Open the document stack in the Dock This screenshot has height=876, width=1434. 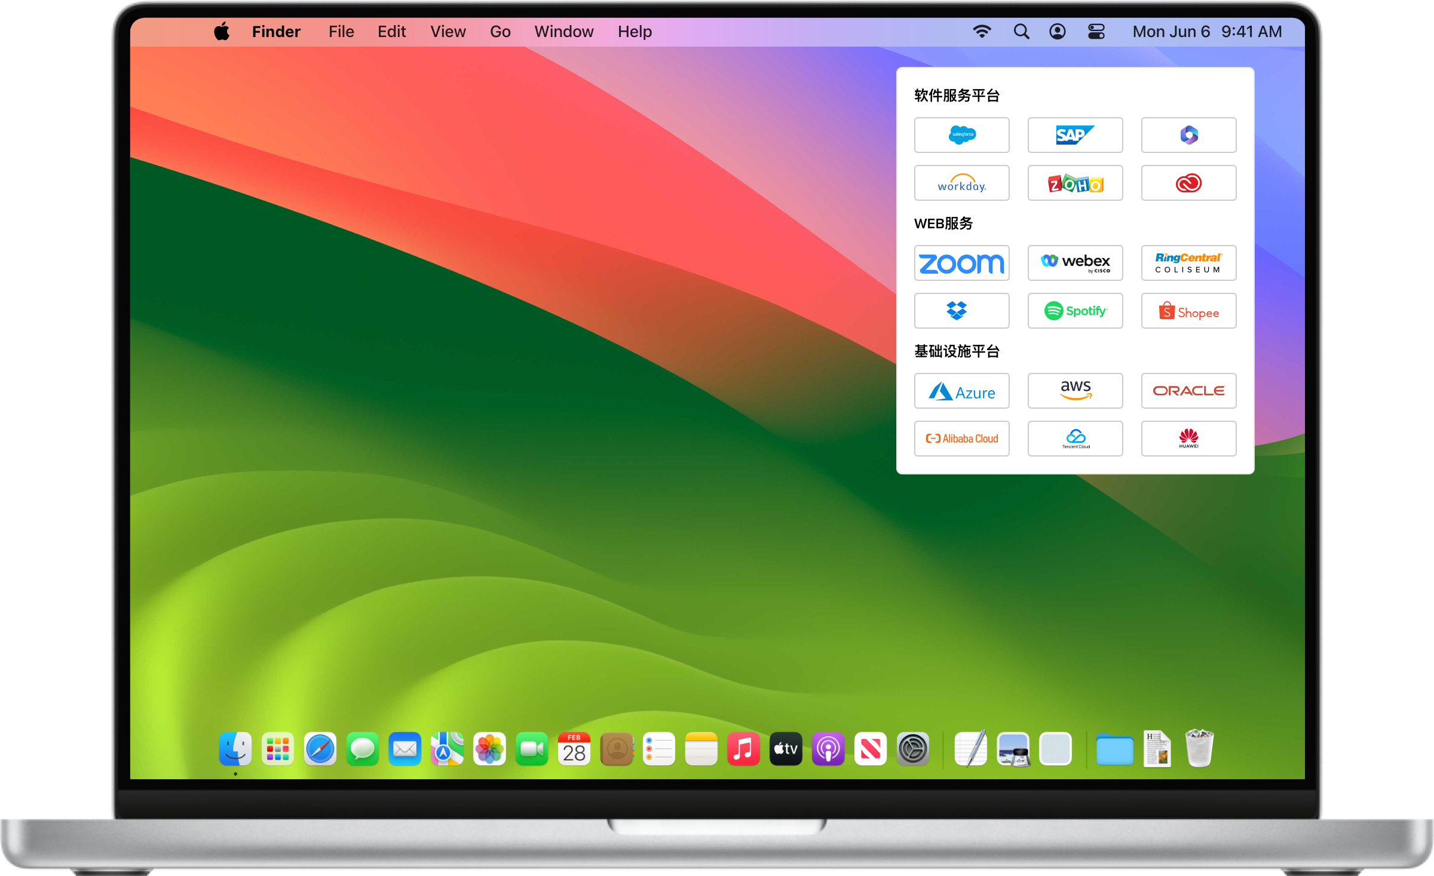(1157, 748)
